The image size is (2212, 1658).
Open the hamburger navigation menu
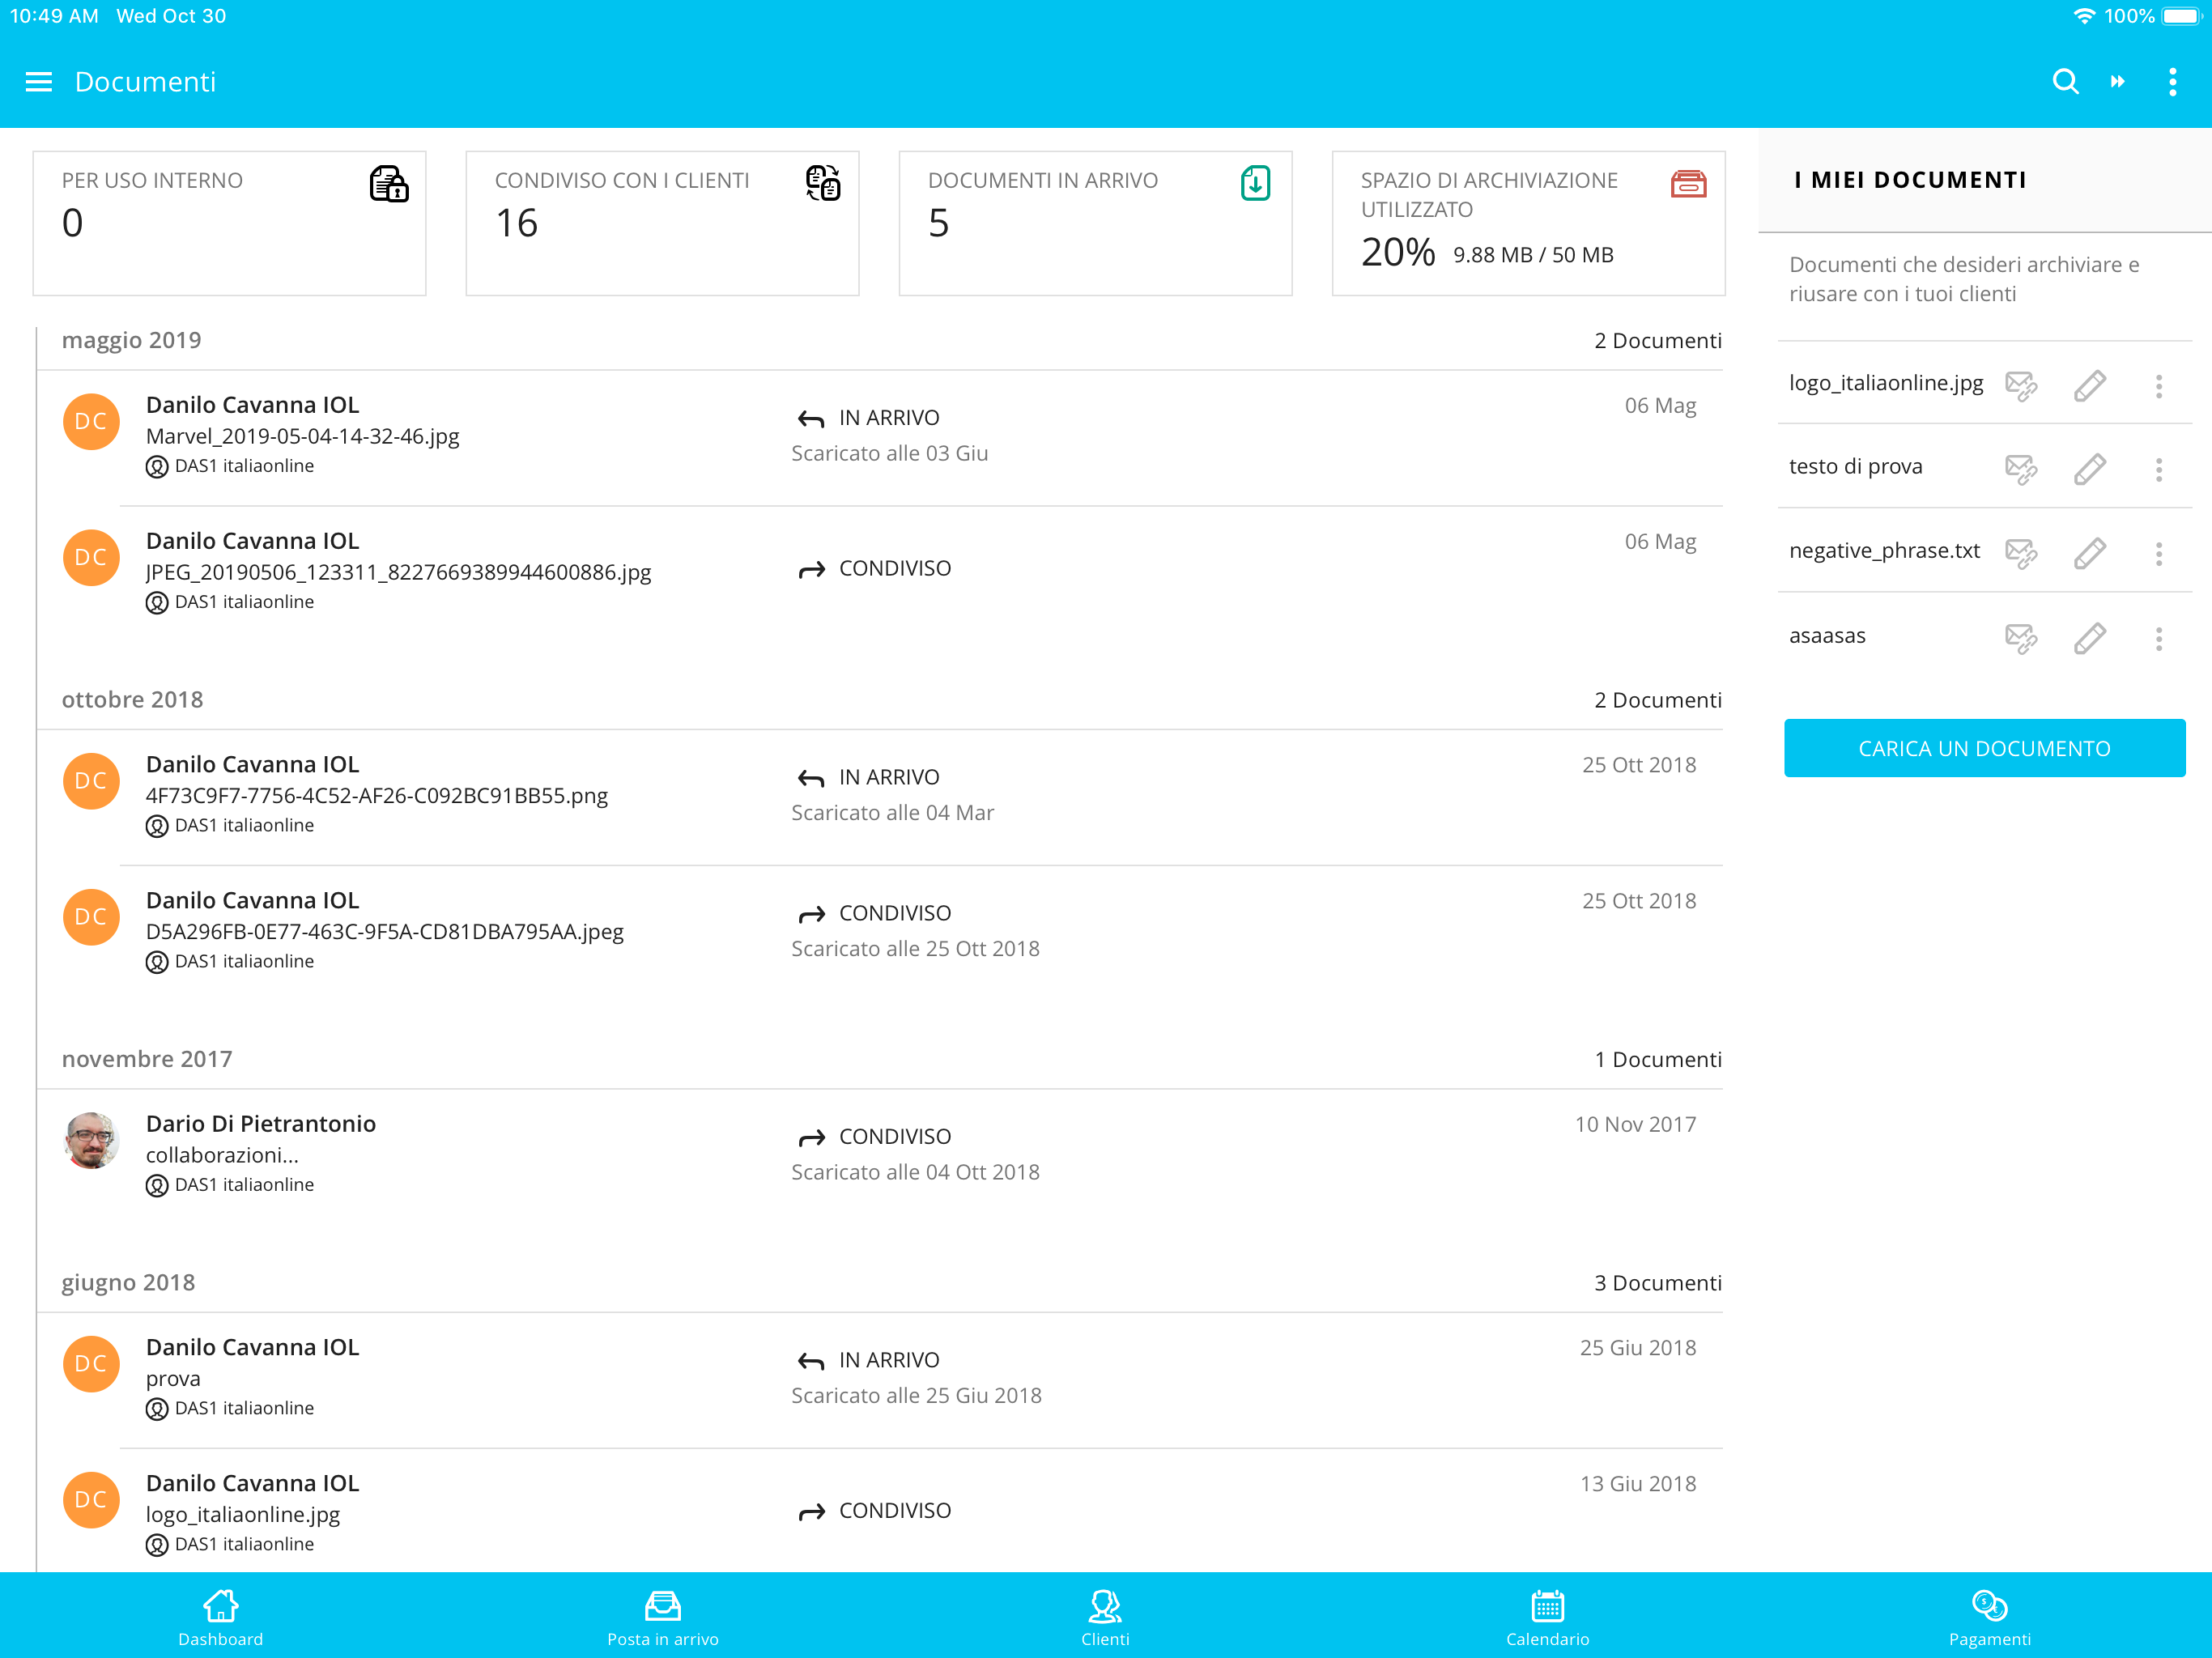[38, 82]
